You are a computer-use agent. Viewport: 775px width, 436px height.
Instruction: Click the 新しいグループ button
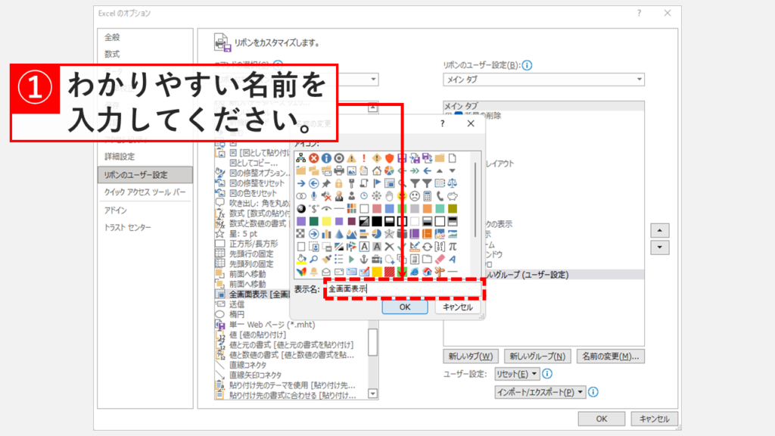click(537, 356)
